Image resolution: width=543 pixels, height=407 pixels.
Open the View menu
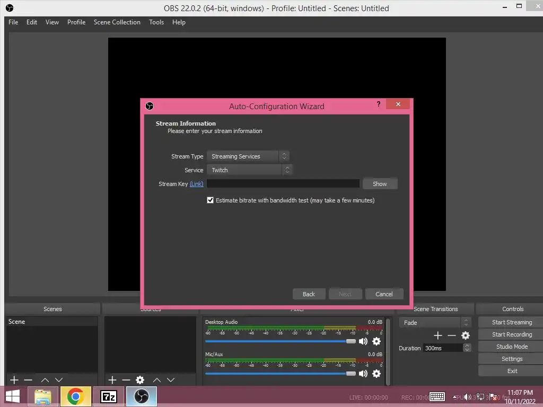pyautogui.click(x=52, y=22)
